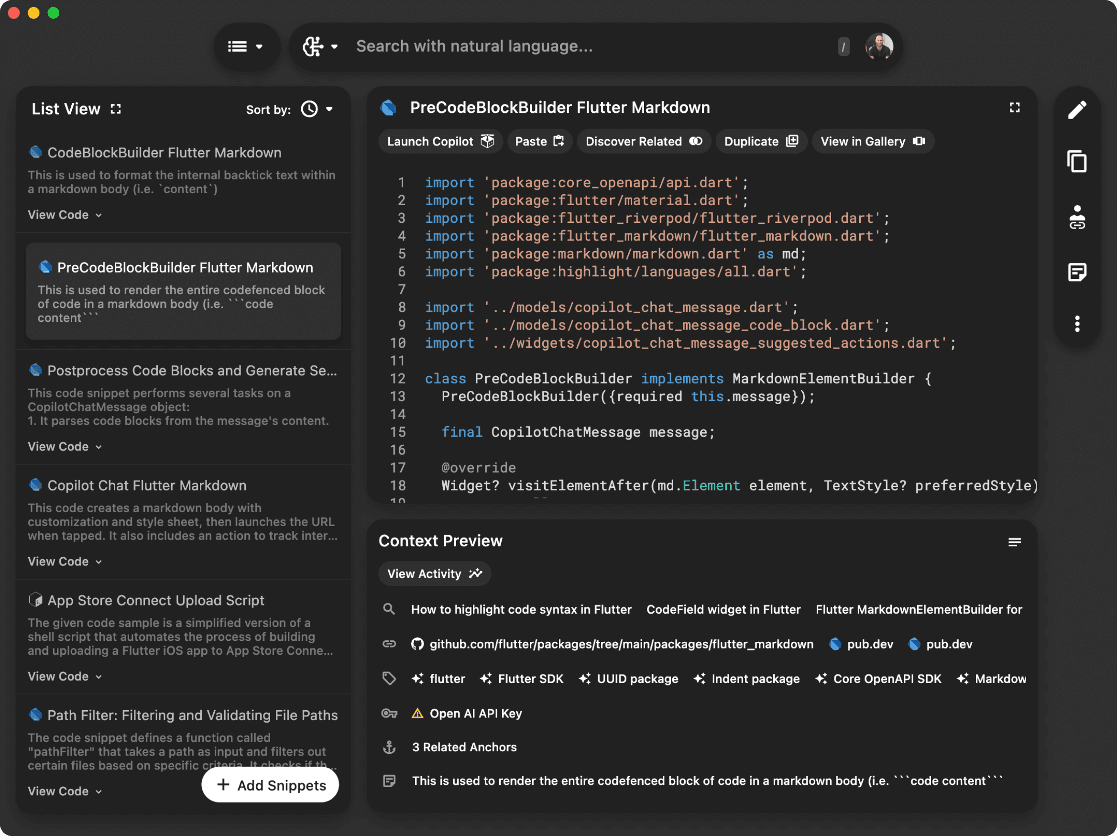Open the dropdown arrow next to the list icon
This screenshot has width=1117, height=836.
click(x=260, y=46)
